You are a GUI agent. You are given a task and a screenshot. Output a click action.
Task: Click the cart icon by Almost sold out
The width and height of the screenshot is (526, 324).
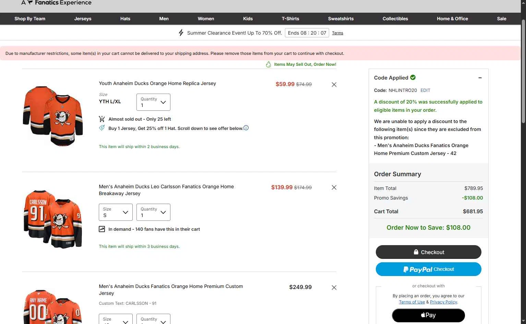click(x=102, y=119)
